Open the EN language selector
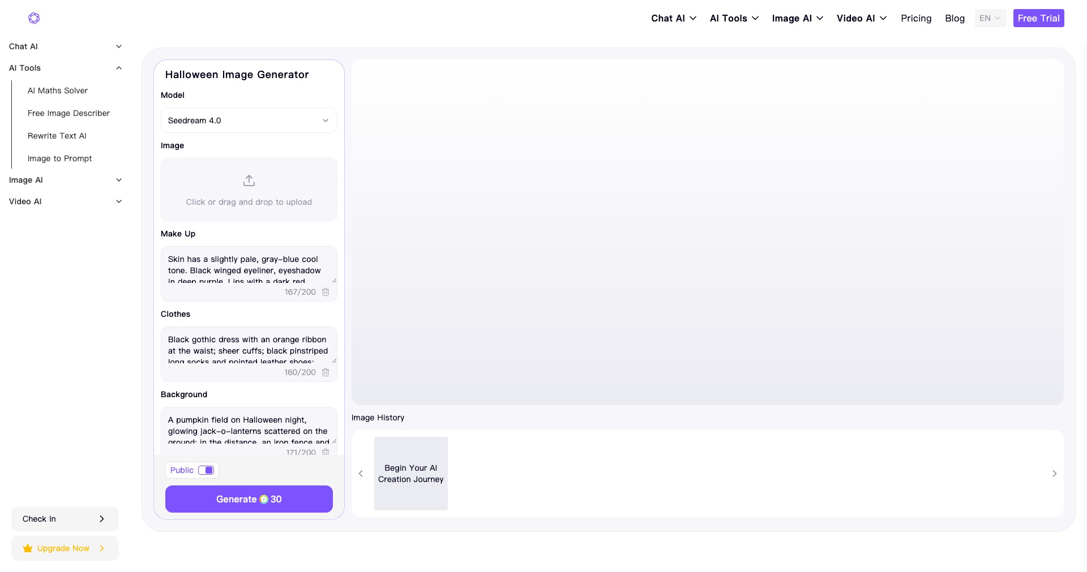1087x572 pixels. tap(990, 18)
